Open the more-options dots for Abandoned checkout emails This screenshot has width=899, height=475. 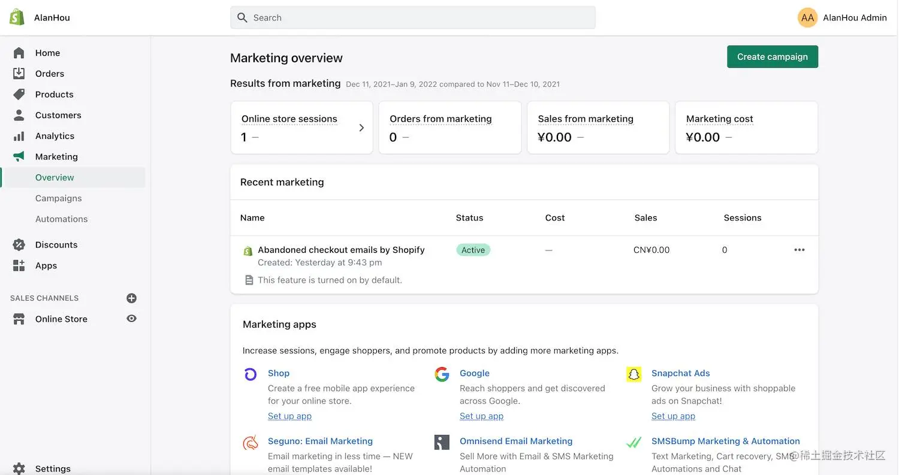click(799, 250)
